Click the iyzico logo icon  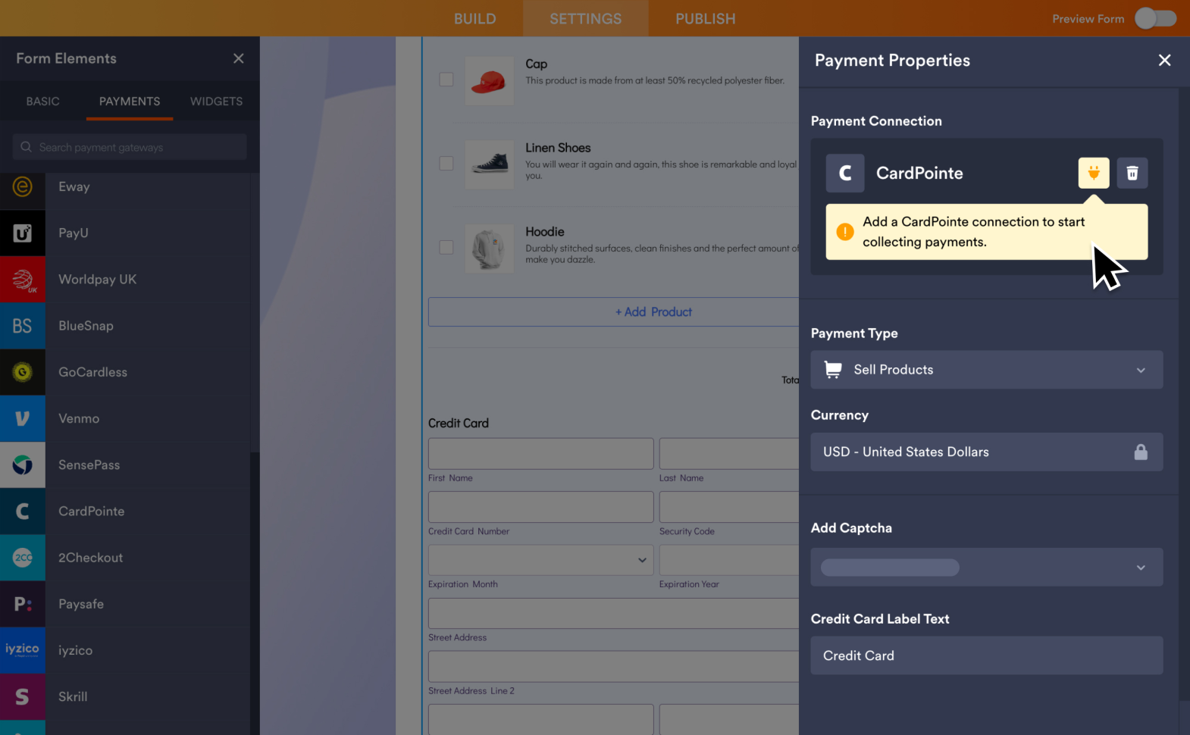pyautogui.click(x=23, y=650)
